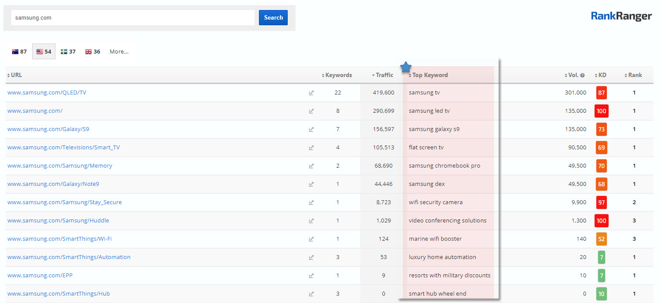660x303 pixels.
Task: Click external link icon for Galaxy/S9 row
Action: pos(311,129)
